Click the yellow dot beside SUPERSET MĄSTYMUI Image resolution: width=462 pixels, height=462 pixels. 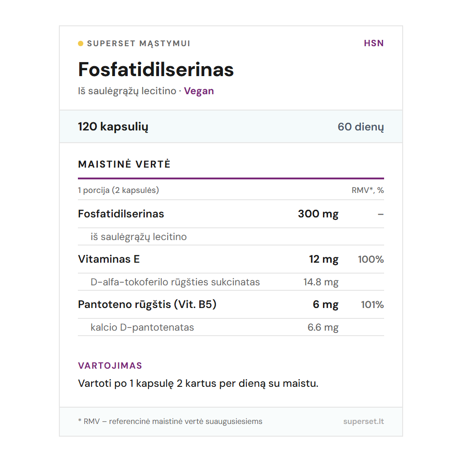pos(81,43)
